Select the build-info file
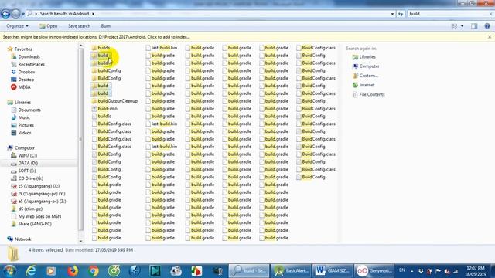 coord(108,109)
